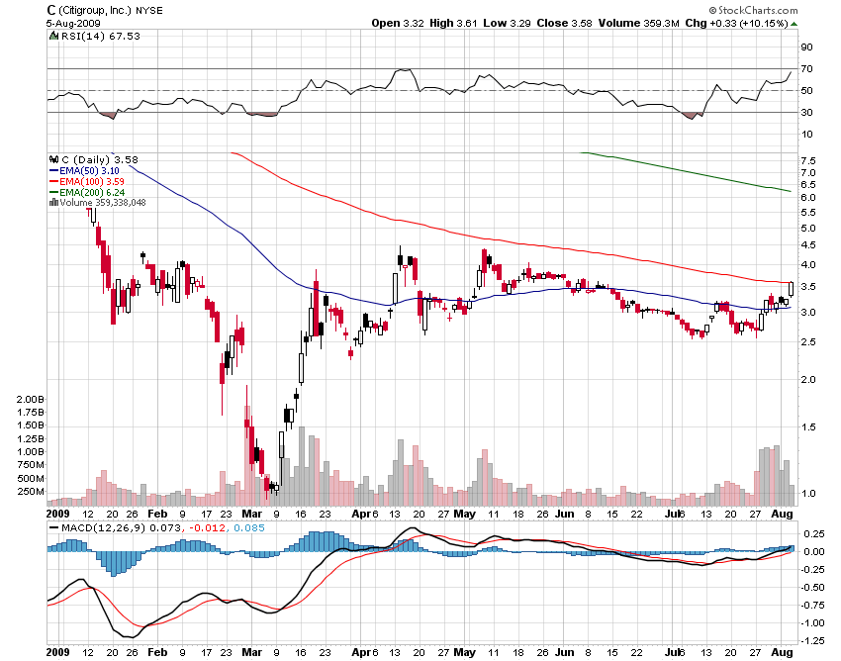Viewport: 841px width, 661px height.
Task: Click the "5-Aug-2009" date text
Action: click(71, 23)
